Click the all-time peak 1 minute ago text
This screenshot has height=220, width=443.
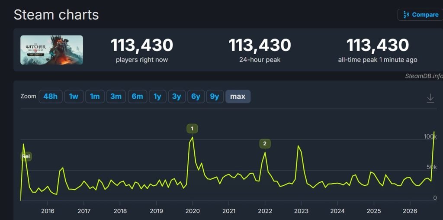pyautogui.click(x=378, y=60)
